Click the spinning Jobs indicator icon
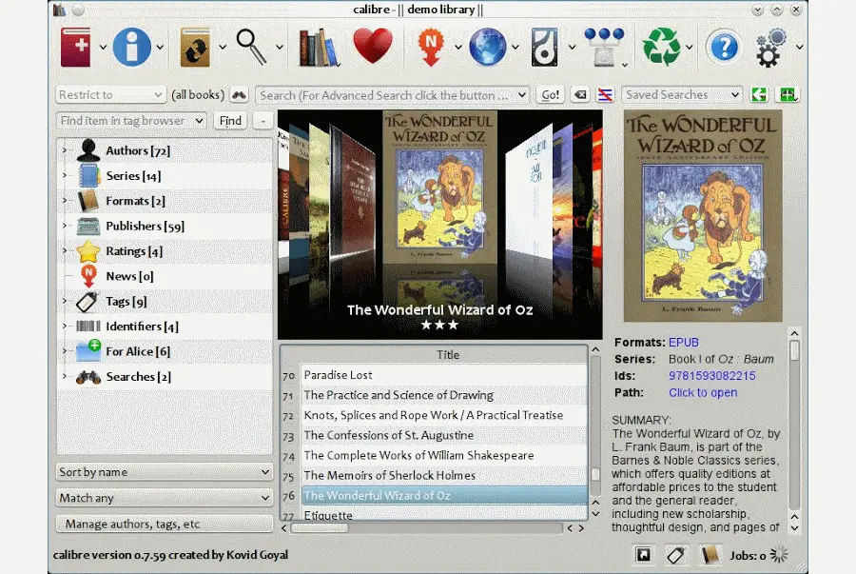 point(779,555)
